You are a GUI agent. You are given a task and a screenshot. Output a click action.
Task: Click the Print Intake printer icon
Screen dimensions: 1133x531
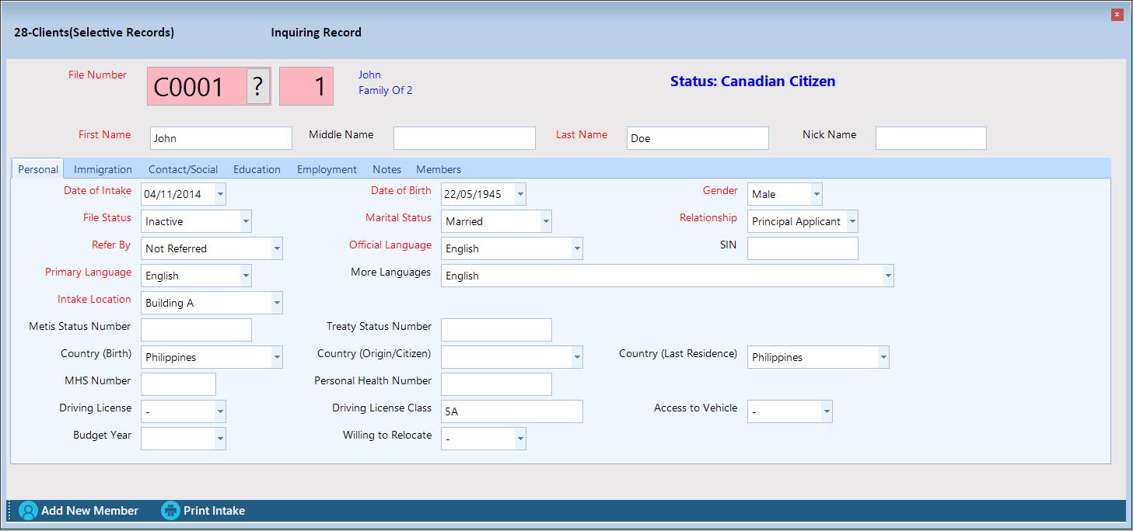tap(170, 511)
